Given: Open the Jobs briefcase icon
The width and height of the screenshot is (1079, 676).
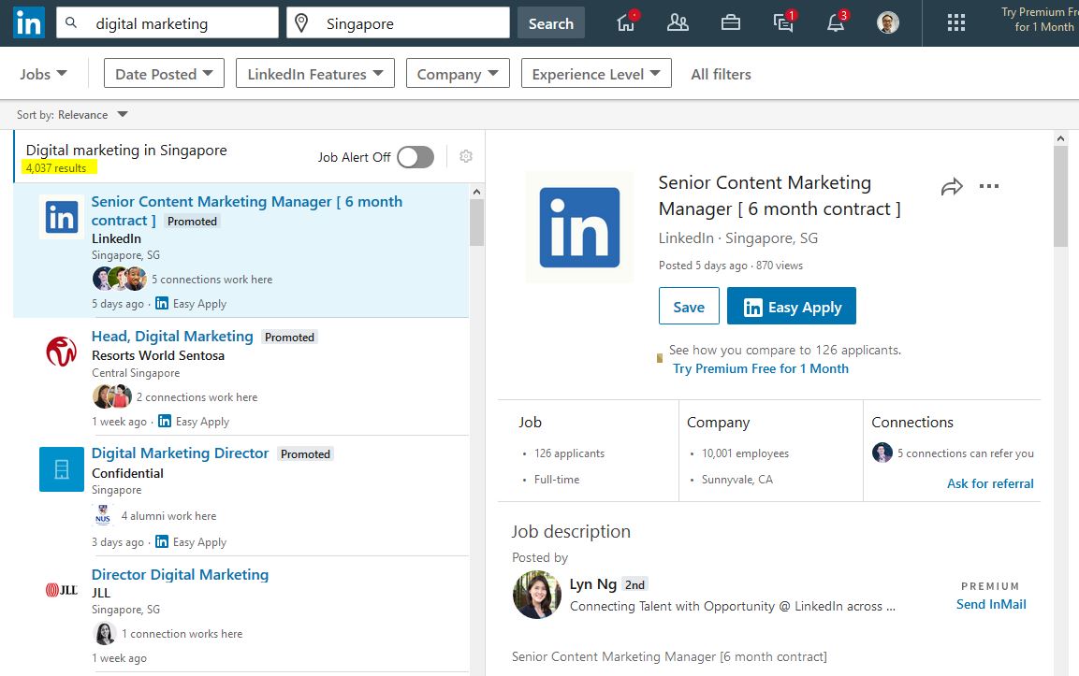Looking at the screenshot, I should point(730,23).
